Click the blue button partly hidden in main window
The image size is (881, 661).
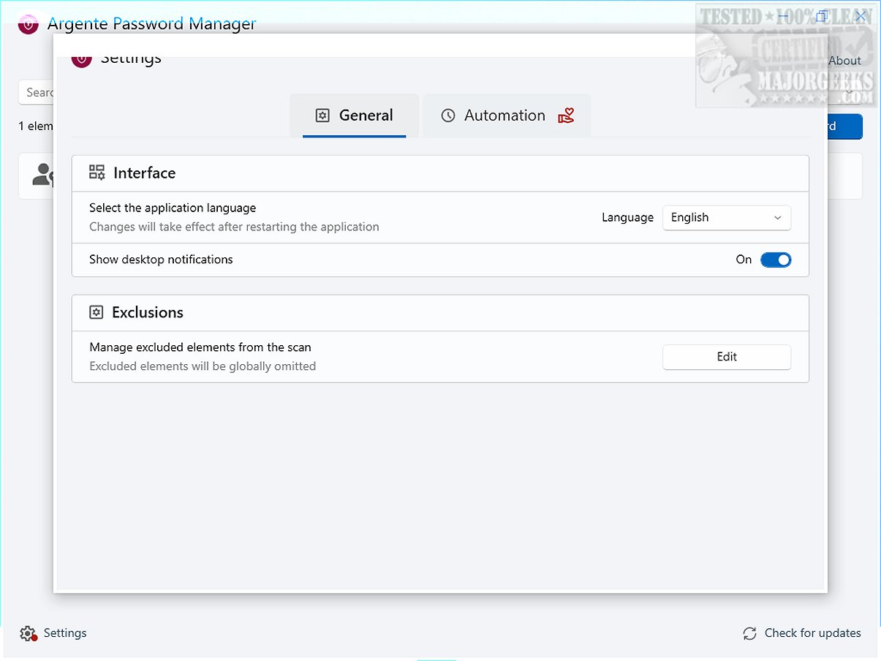click(845, 126)
